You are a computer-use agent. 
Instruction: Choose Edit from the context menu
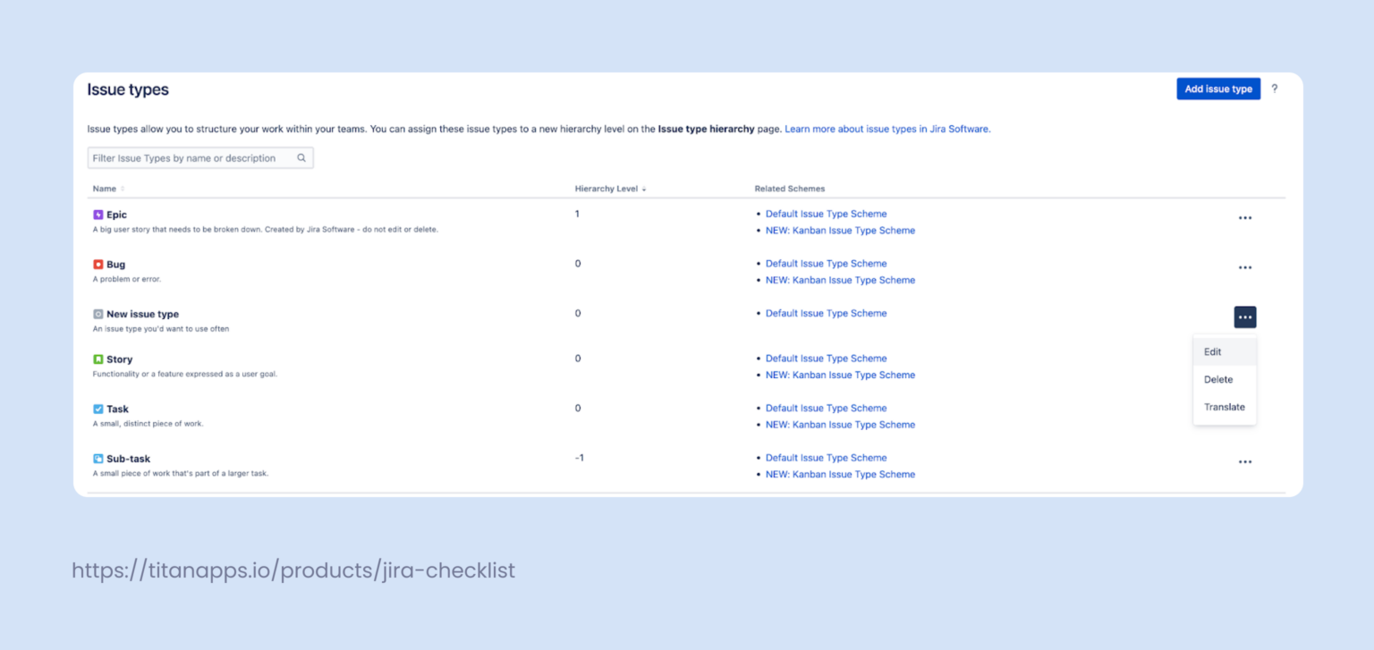pos(1212,351)
